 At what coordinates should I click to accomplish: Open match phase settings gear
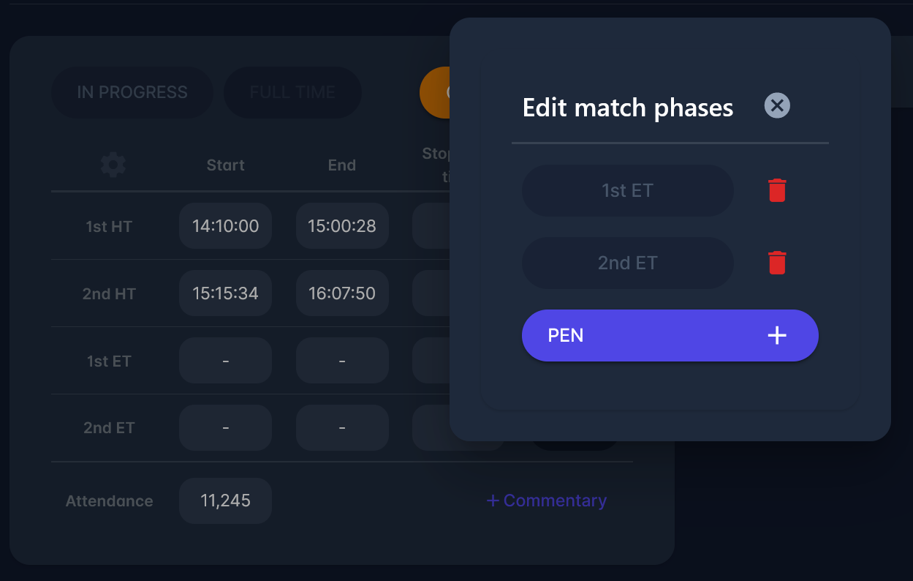click(x=113, y=165)
